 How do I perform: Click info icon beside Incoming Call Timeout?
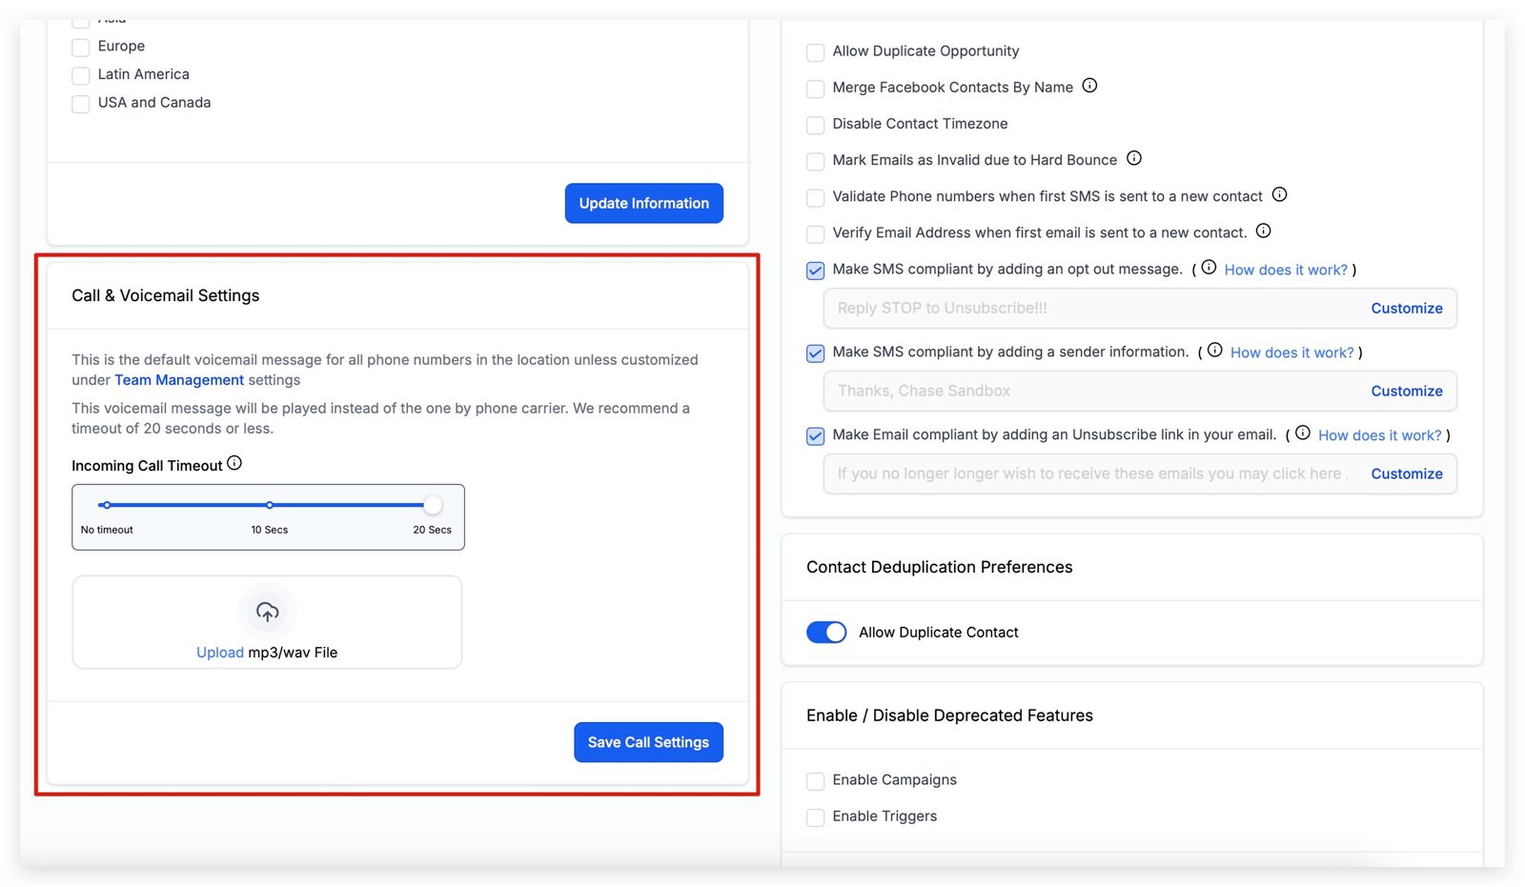point(234,463)
